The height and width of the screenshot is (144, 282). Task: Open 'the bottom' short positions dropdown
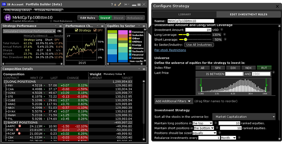pos(204,128)
